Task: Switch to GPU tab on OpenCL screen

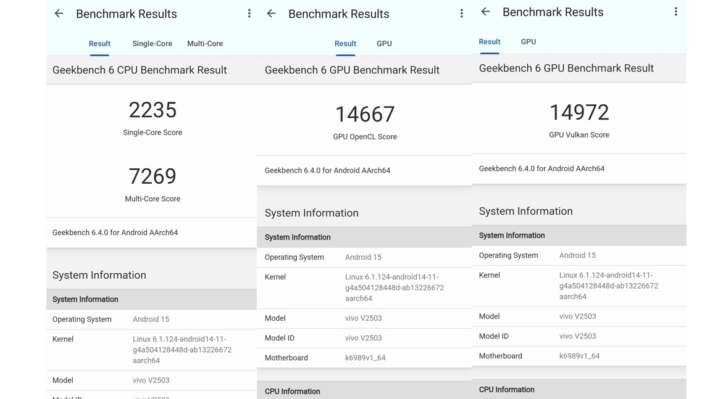Action: coord(384,43)
